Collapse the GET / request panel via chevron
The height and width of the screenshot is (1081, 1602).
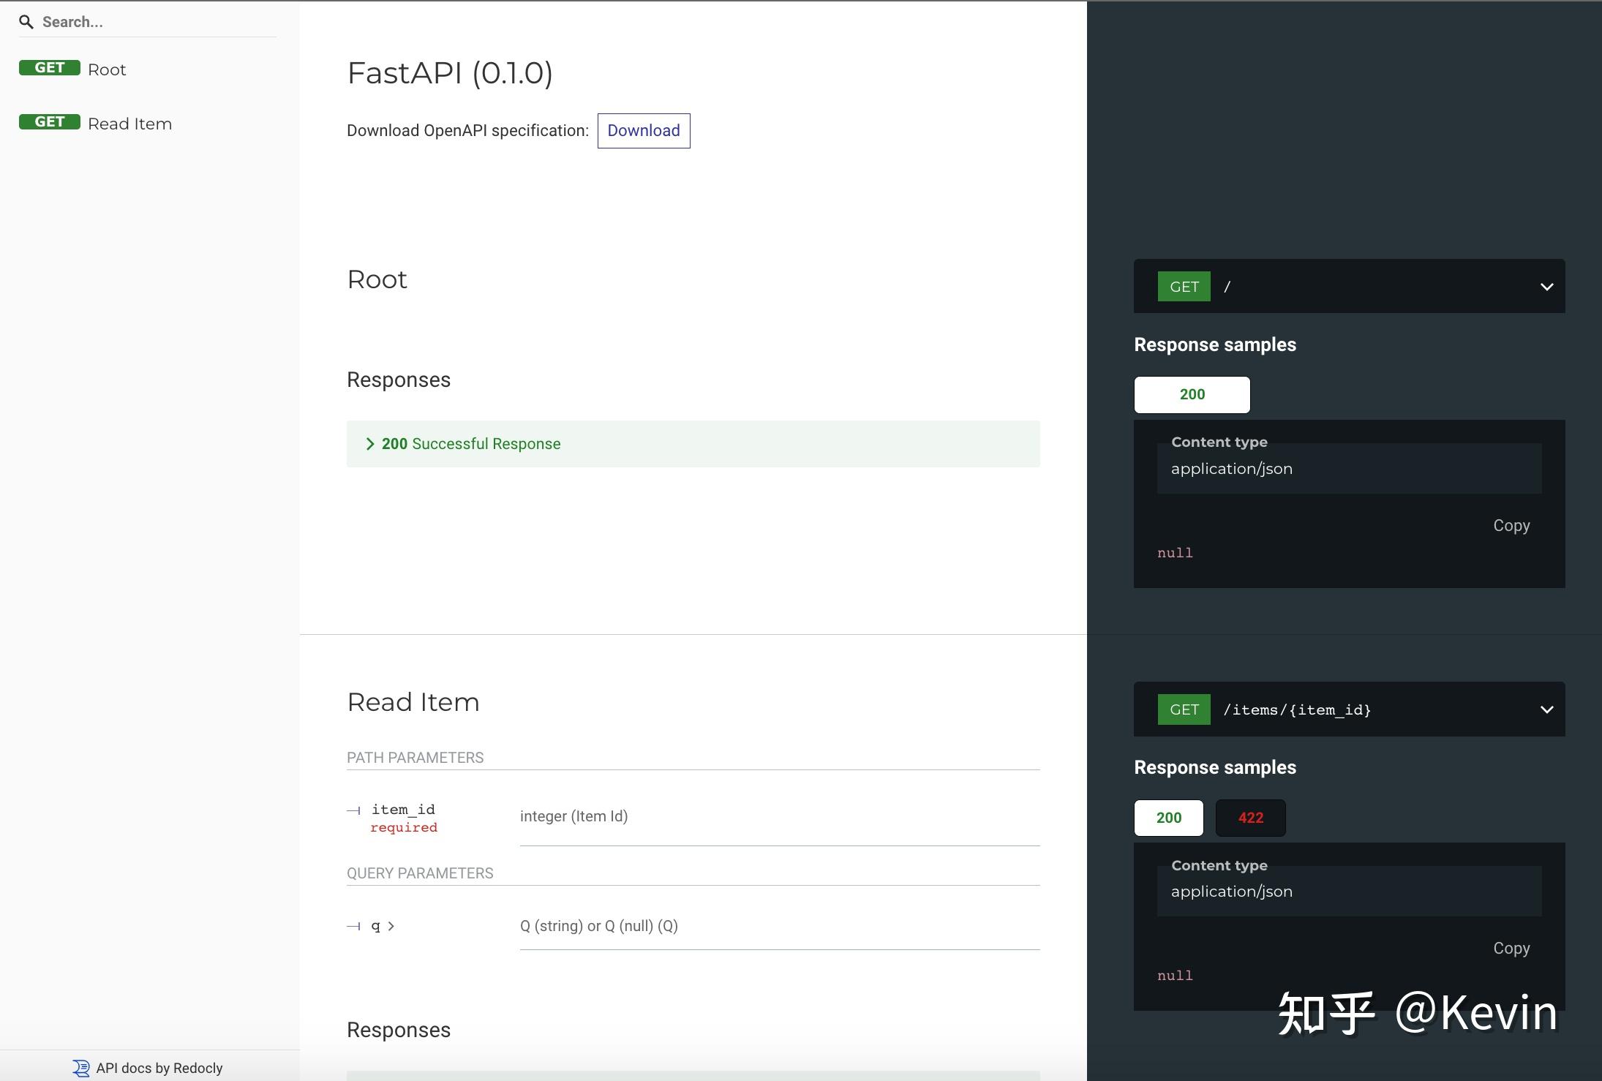pyautogui.click(x=1545, y=286)
